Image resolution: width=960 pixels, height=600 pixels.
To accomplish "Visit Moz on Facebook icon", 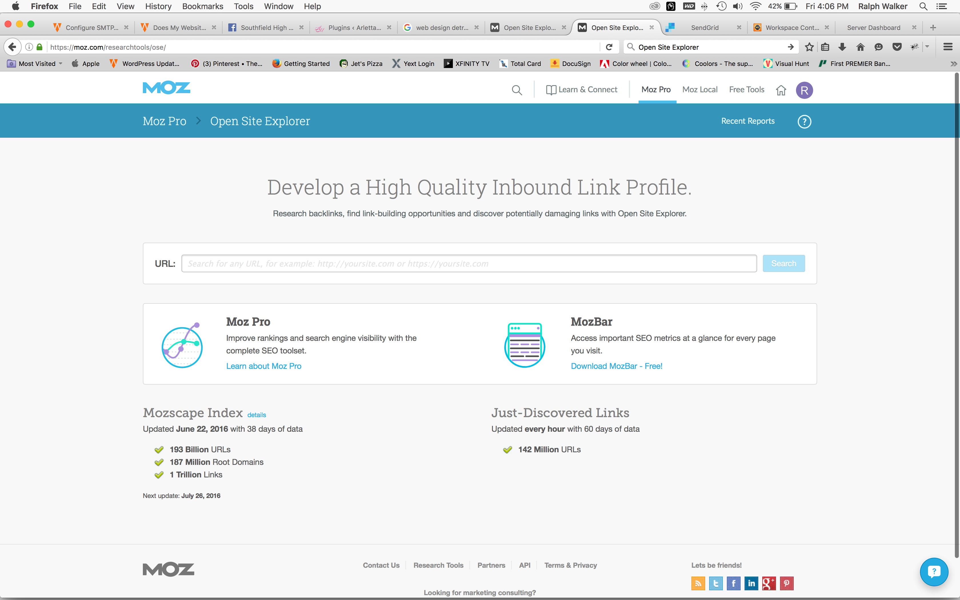I will pyautogui.click(x=733, y=583).
